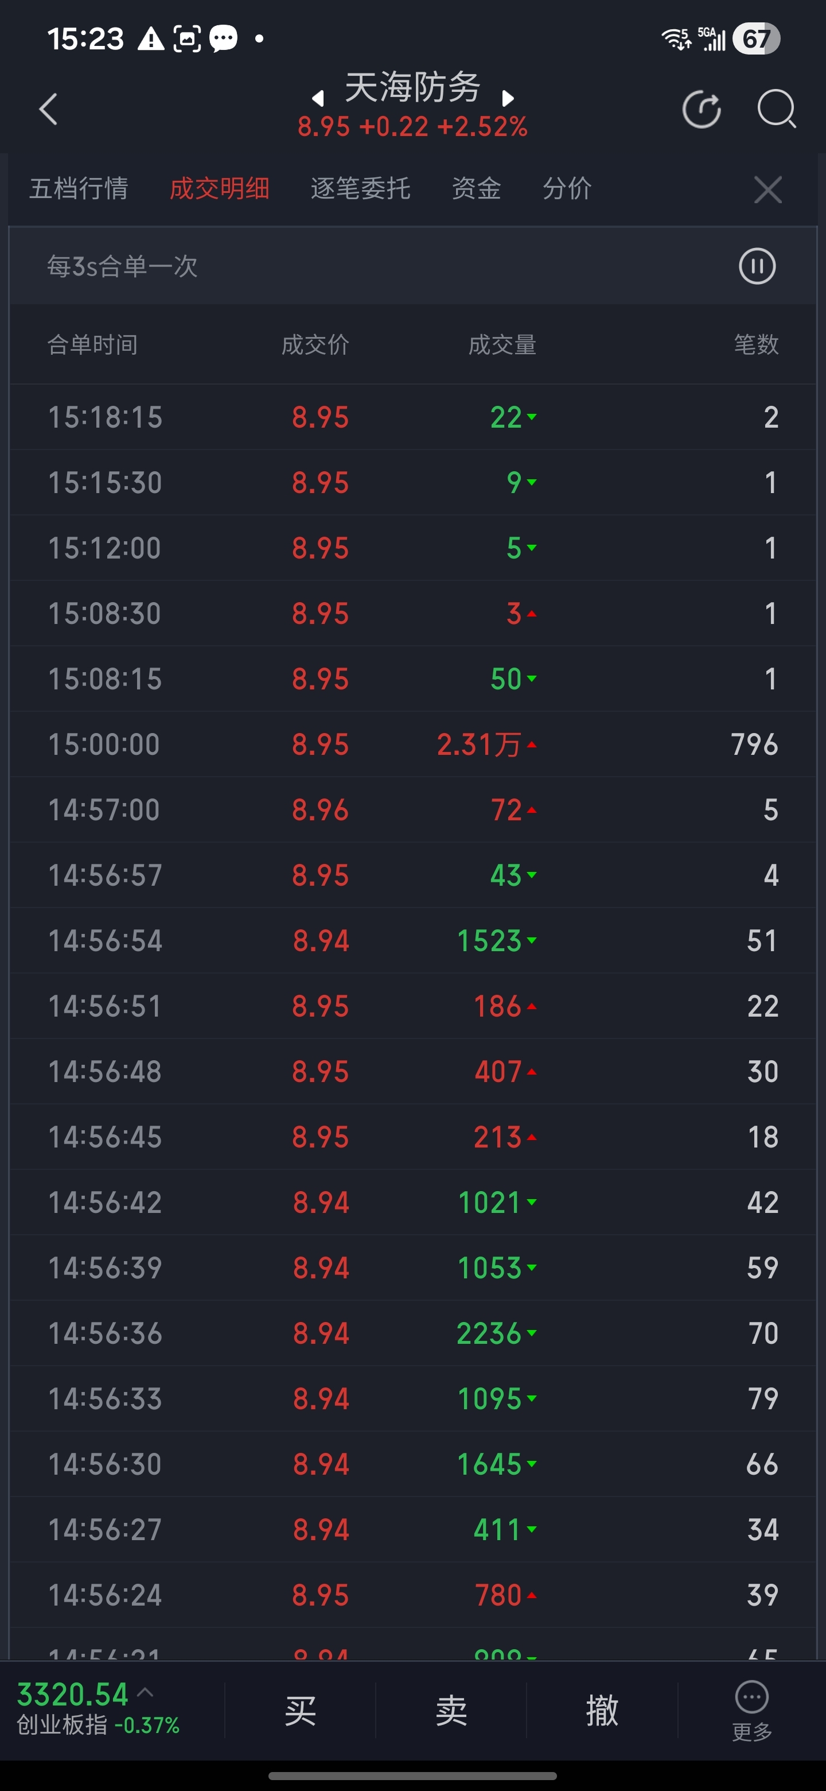Tap the 1645 volume value

click(489, 1465)
